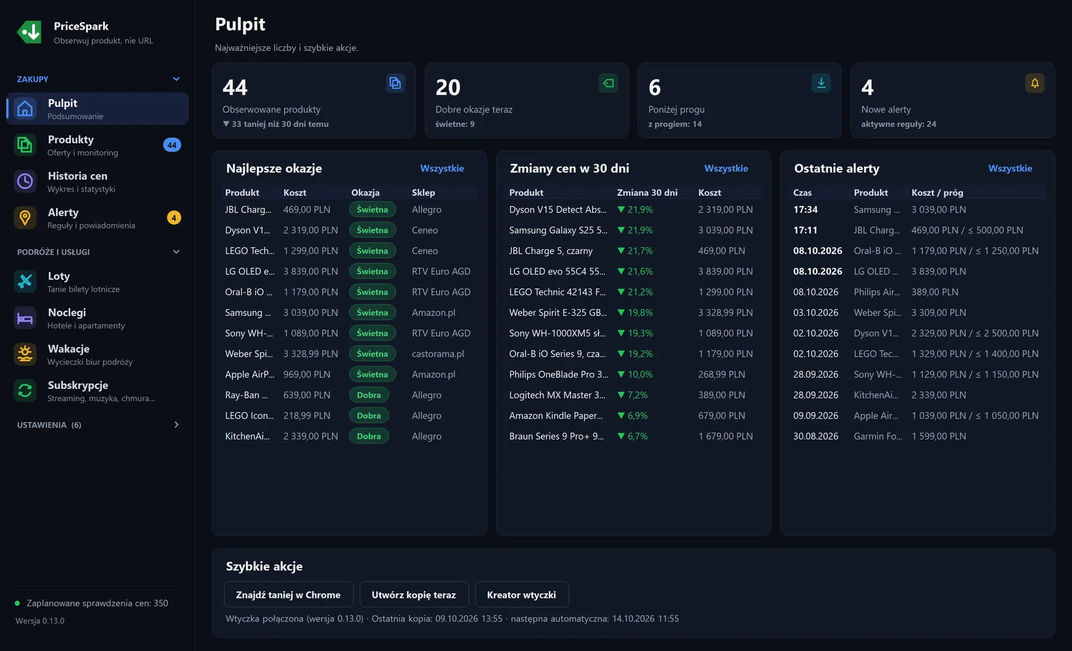Select Braun Series 9 Pro+ row
The image size is (1072, 651).
pos(633,436)
